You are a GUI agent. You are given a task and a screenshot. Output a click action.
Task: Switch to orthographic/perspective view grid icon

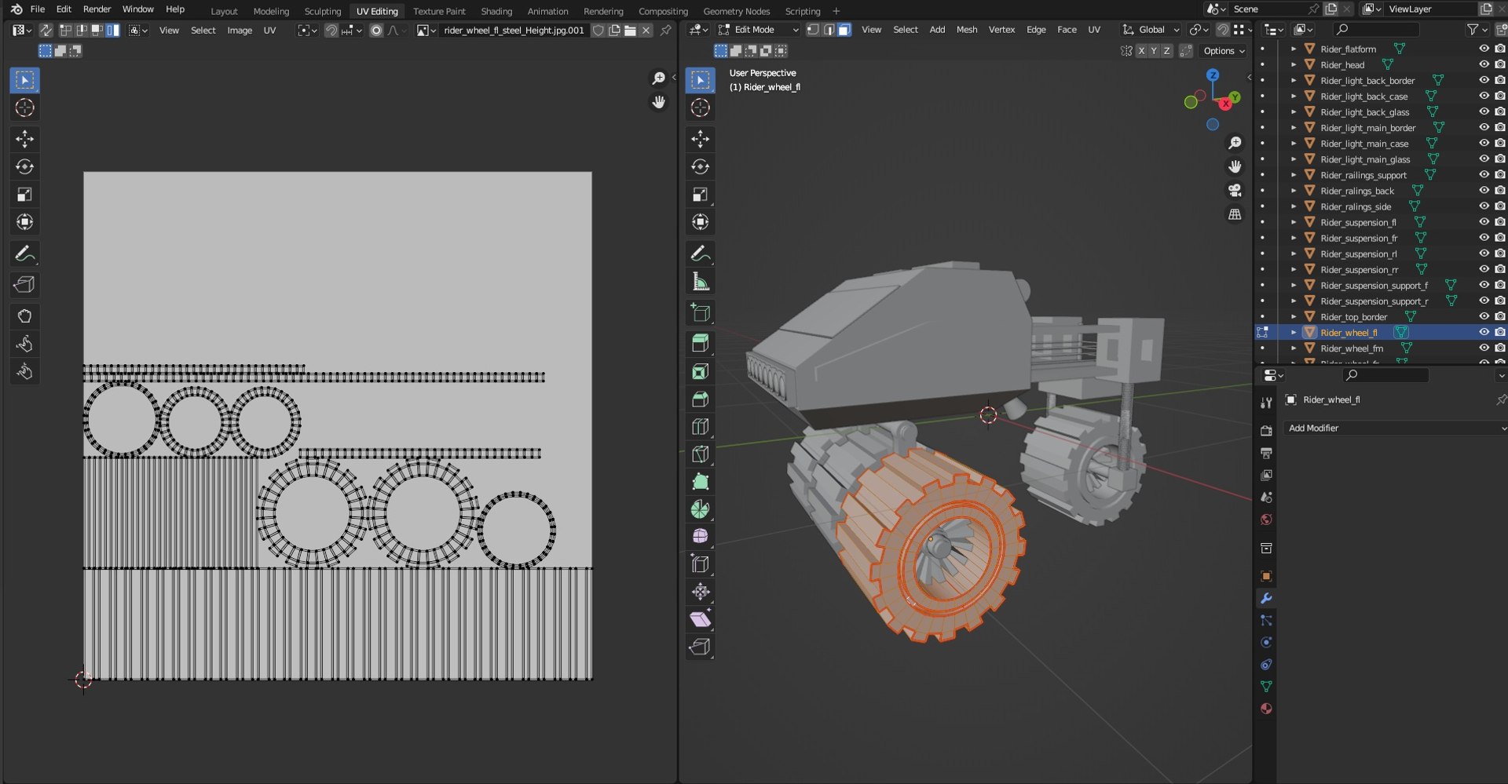tap(1235, 214)
